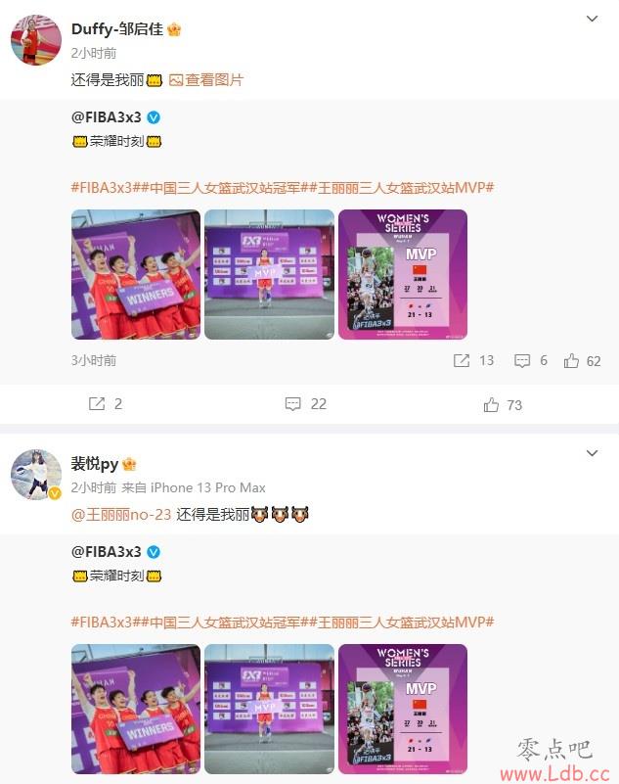Open Women's Series MVP graphic in first post

coord(403,274)
